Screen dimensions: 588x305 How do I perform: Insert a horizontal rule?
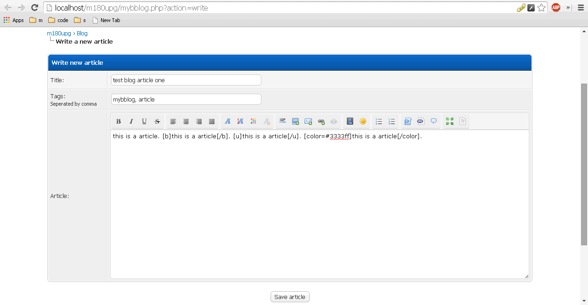[x=283, y=121]
